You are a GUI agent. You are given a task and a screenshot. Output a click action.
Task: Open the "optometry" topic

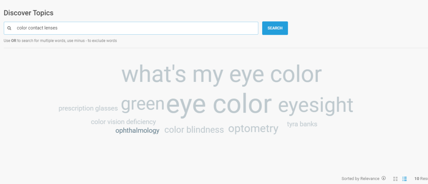(x=253, y=129)
